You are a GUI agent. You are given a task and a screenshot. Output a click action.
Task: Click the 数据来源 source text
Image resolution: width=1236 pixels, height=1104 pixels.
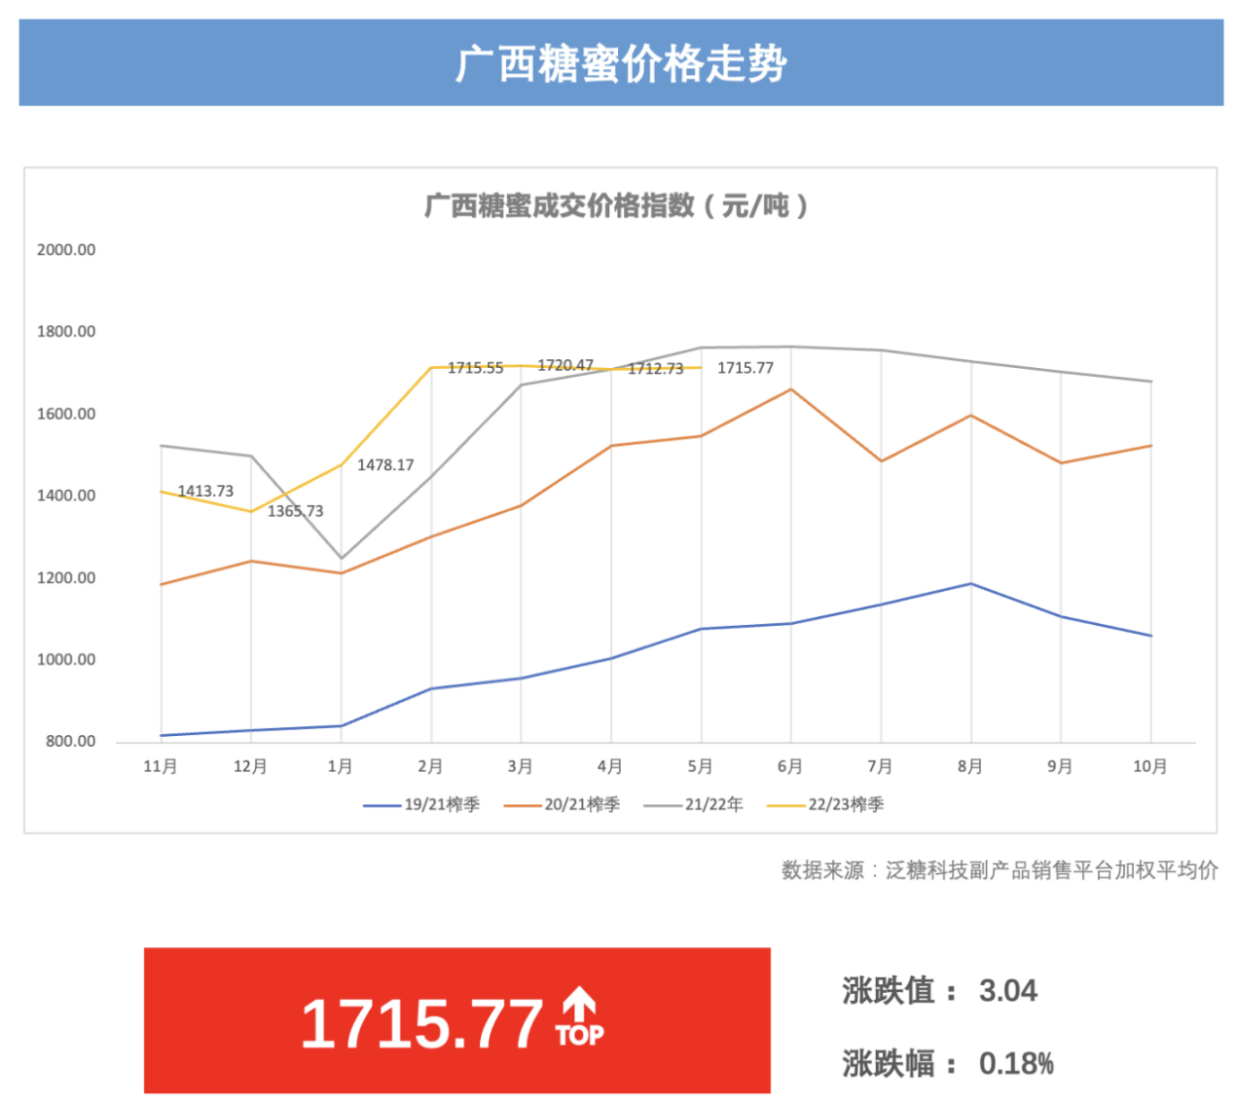[x=999, y=870]
